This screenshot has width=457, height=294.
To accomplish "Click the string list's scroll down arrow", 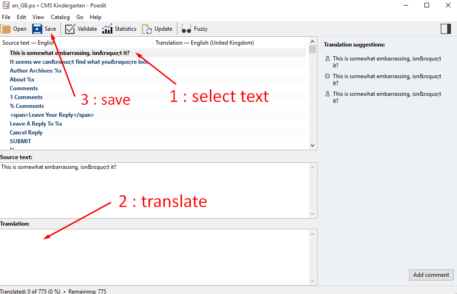I will (x=312, y=146).
